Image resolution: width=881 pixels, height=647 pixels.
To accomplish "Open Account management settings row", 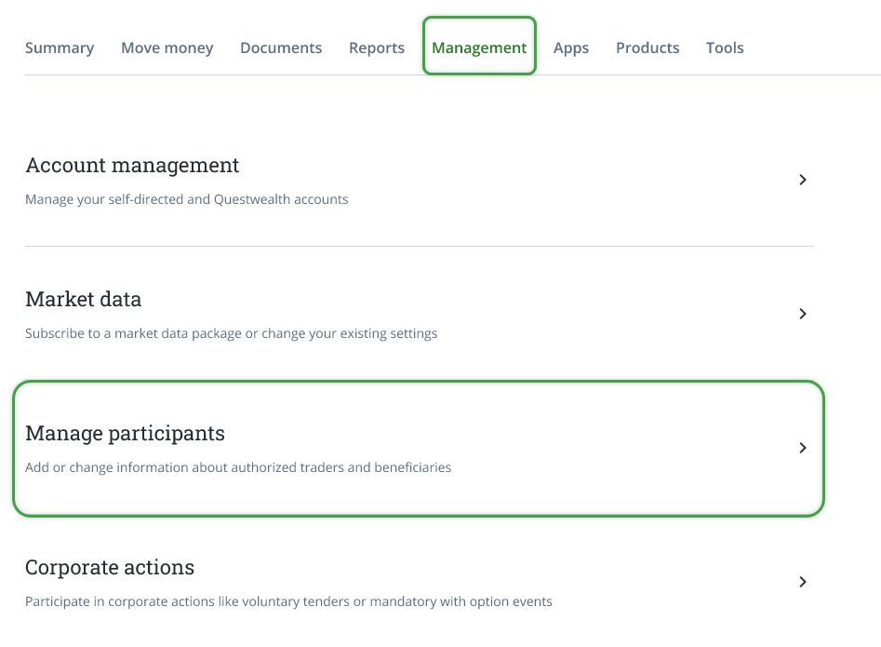I will click(x=419, y=180).
